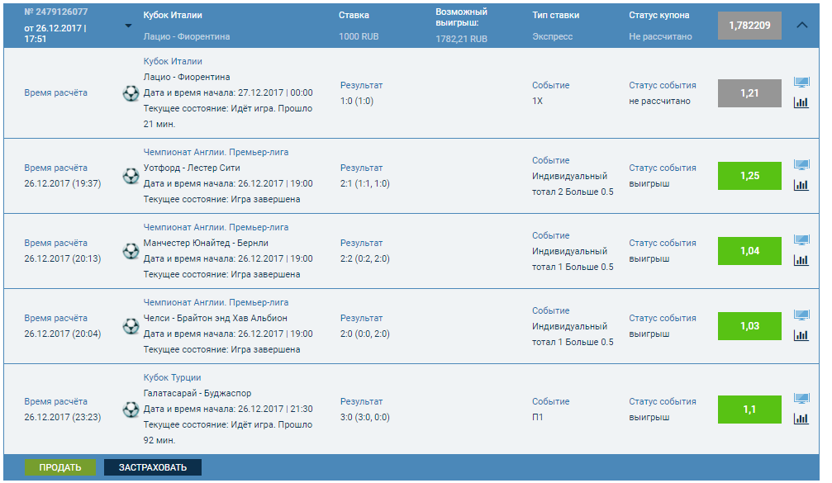The height and width of the screenshot is (483, 832).
Task: Collapse the coupon with the top-right chevron
Action: pos(801,25)
